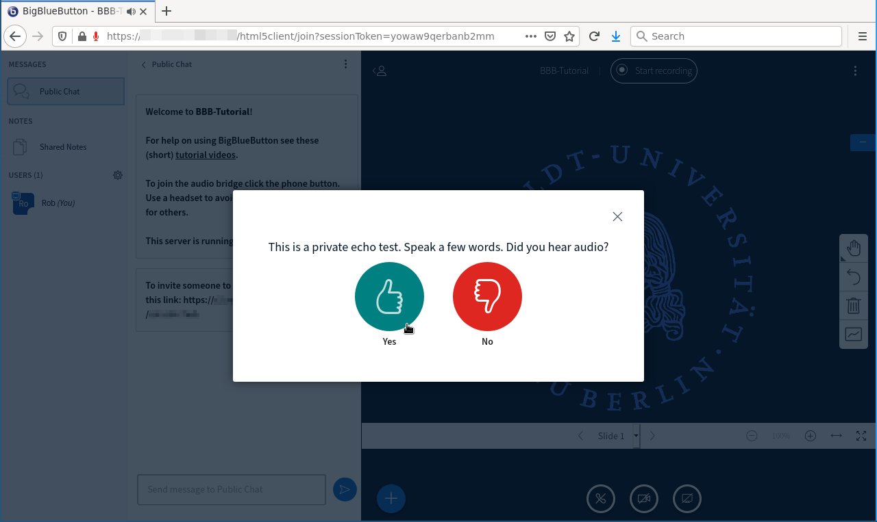Image resolution: width=877 pixels, height=522 pixels.
Task: Open the microphone permission indicator in the address bar
Action: click(96, 36)
